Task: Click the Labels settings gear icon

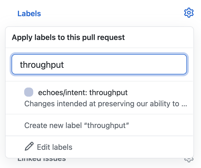Action: coord(189,13)
